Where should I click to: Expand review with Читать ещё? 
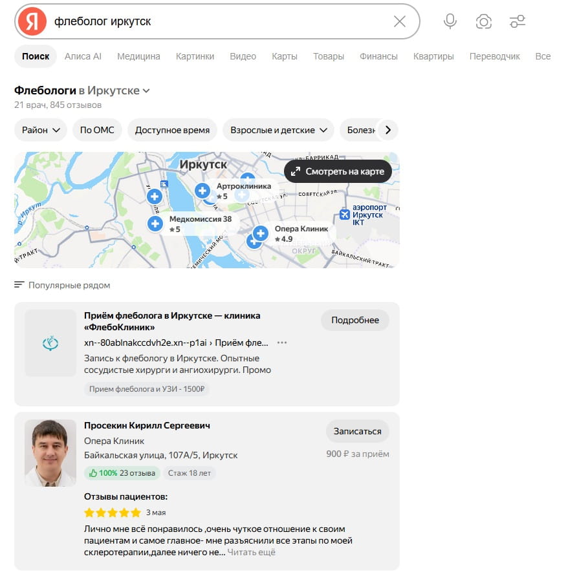251,552
